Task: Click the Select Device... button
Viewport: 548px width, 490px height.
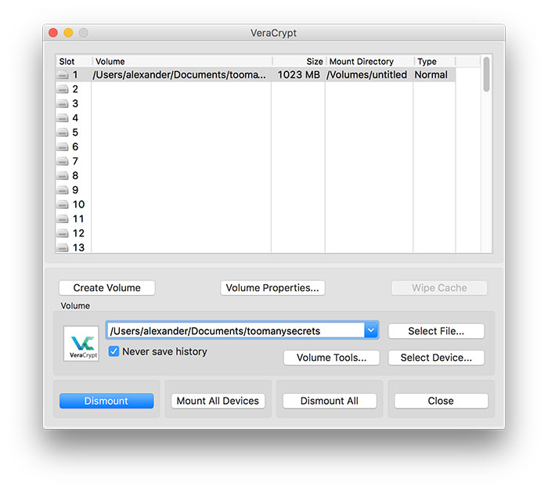Action: tap(436, 358)
